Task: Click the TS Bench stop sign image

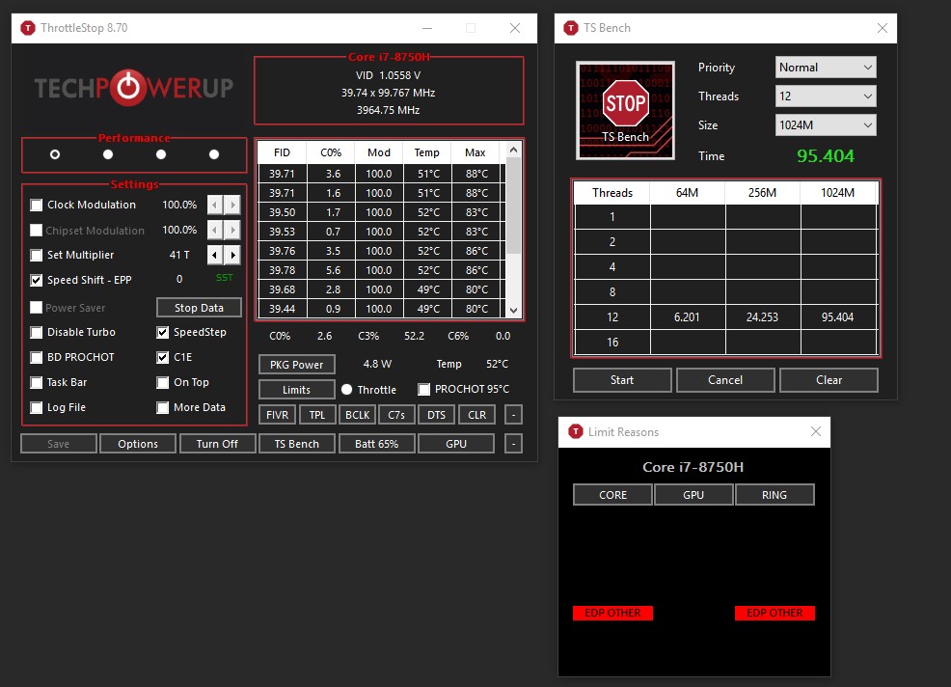Action: pyautogui.click(x=625, y=110)
